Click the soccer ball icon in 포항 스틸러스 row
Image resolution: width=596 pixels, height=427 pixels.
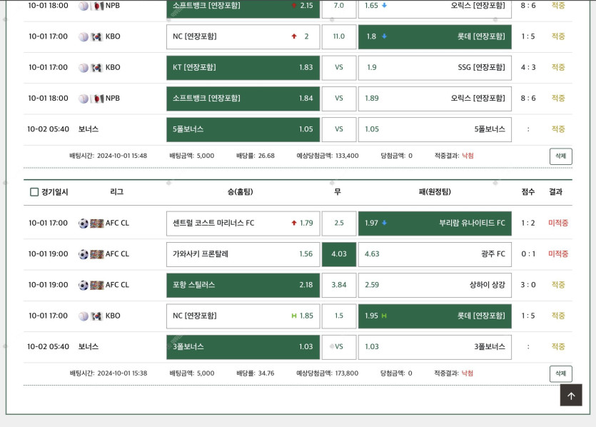(x=84, y=285)
